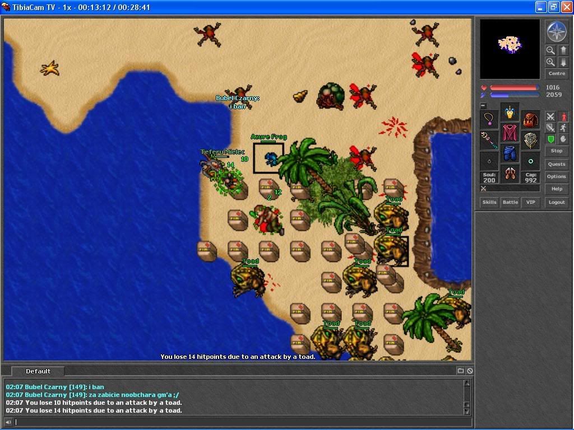Toggle chase opponent running figure
Image resolution: width=574 pixels, height=430 pixels.
(563, 128)
